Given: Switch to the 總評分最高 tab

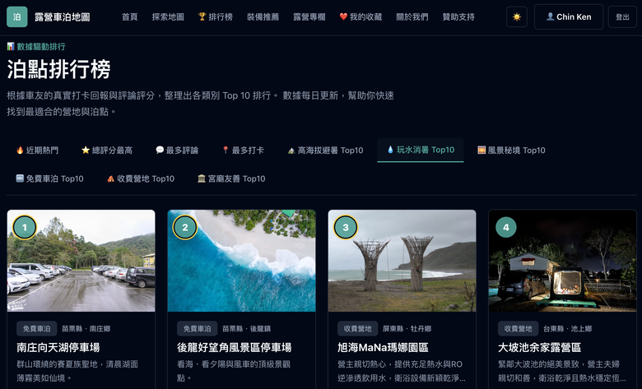Looking at the screenshot, I should click(107, 151).
